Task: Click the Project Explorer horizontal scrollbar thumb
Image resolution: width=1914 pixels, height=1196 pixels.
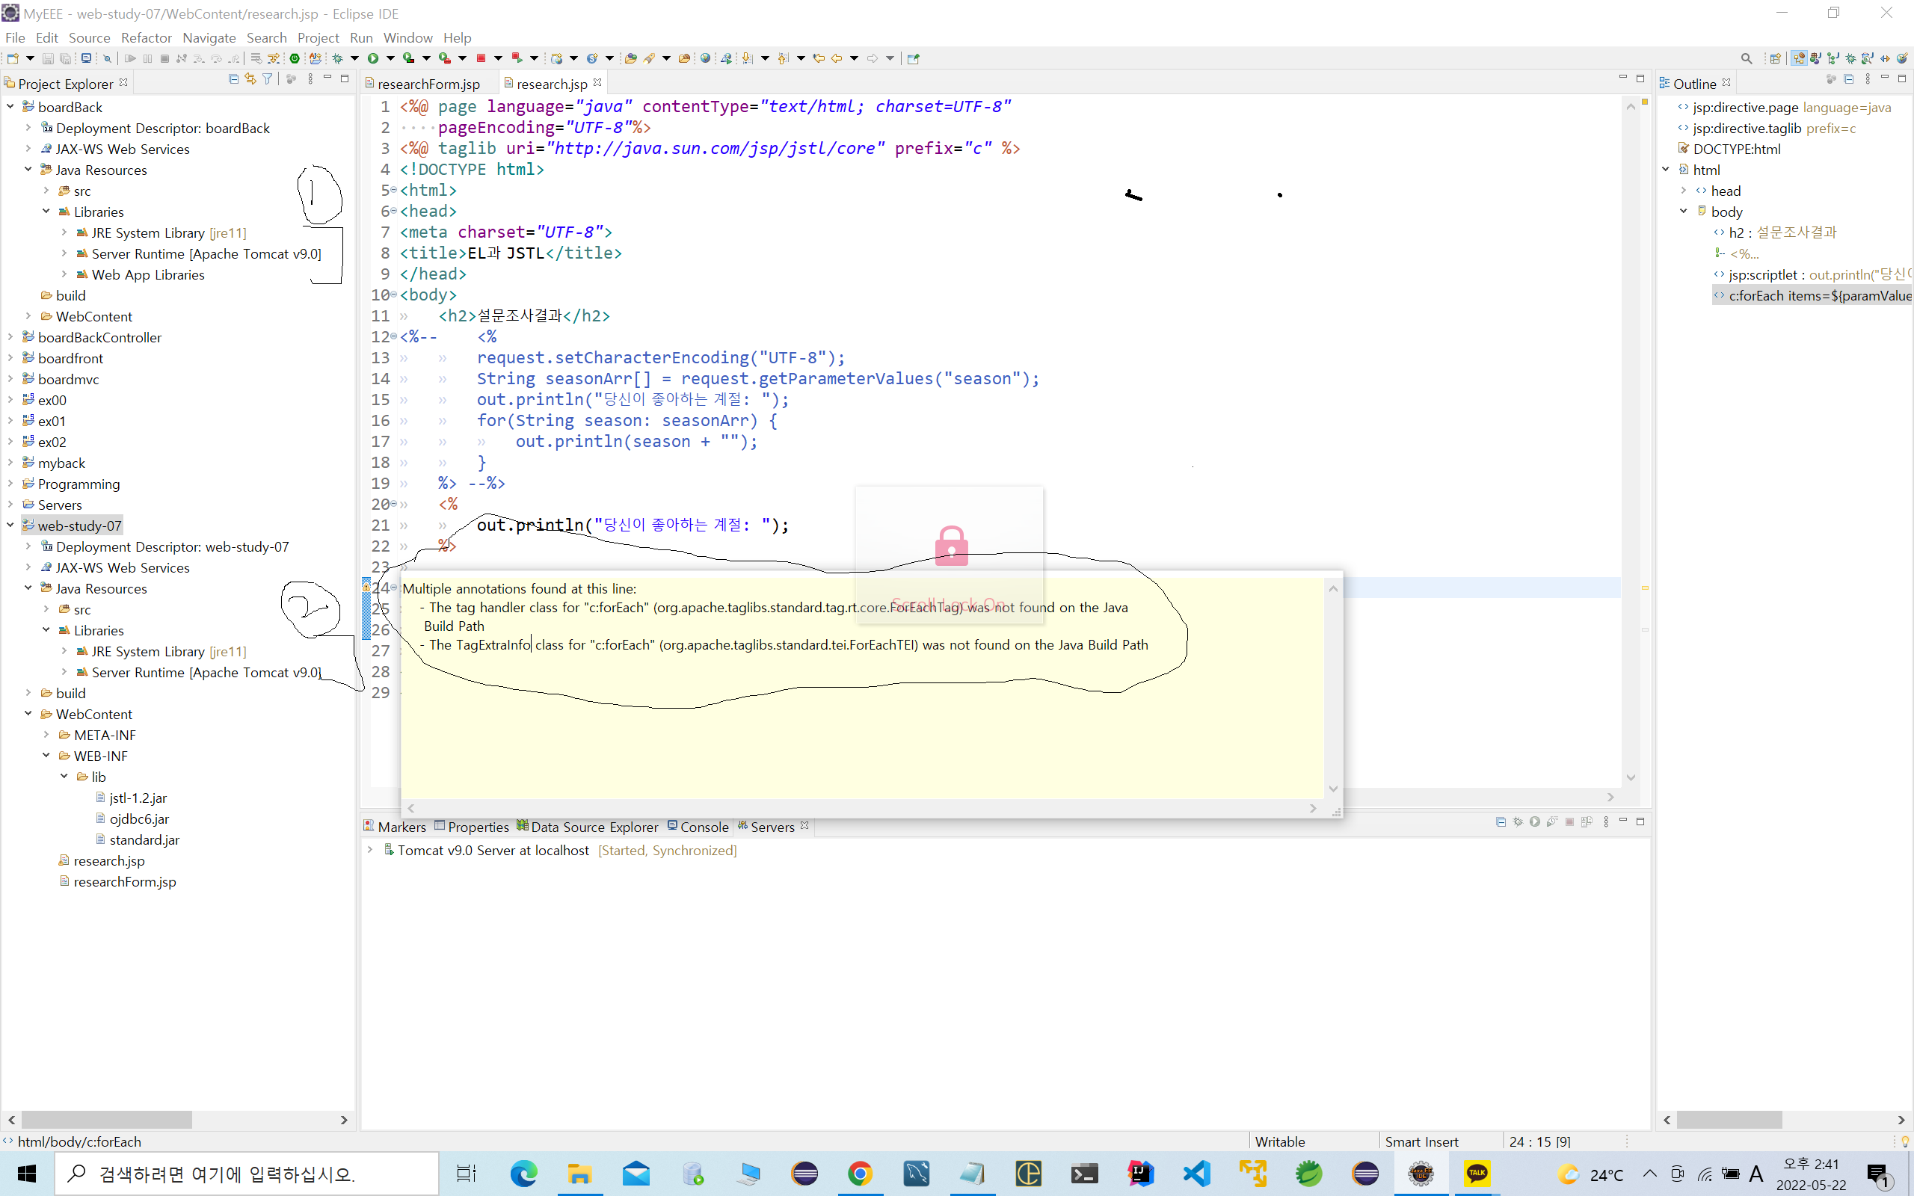Action: click(x=106, y=1120)
